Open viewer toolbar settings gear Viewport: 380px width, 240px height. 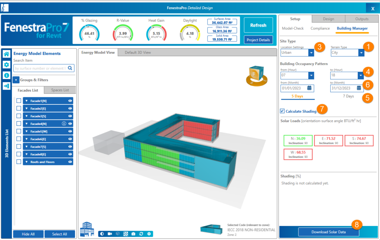pos(149,234)
